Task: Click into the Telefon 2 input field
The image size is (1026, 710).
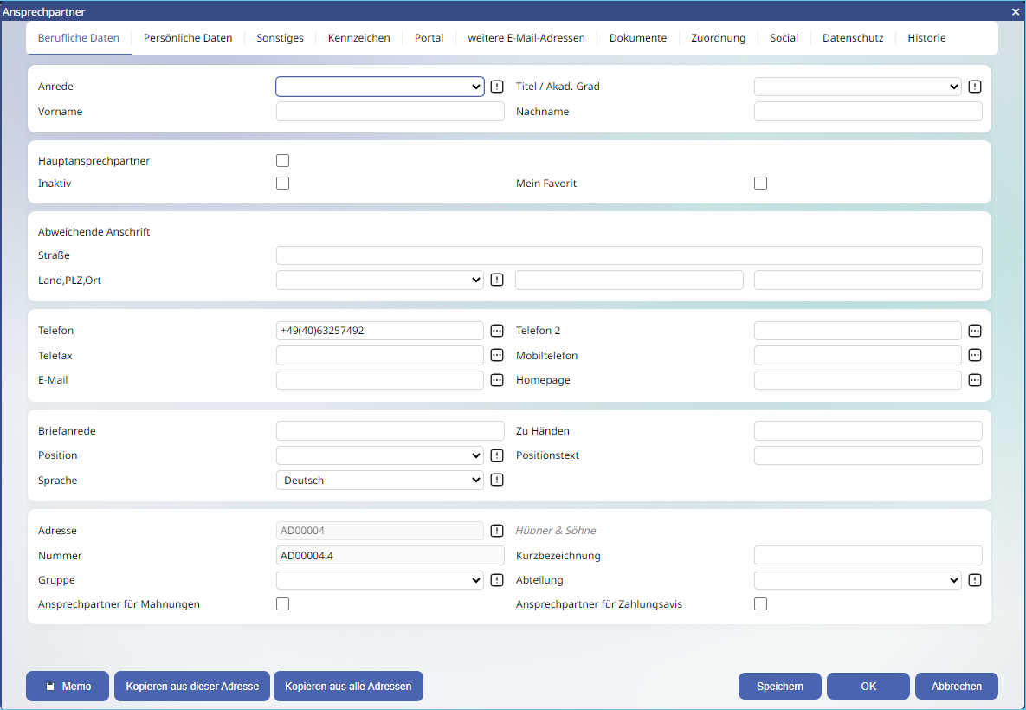Action: point(858,331)
